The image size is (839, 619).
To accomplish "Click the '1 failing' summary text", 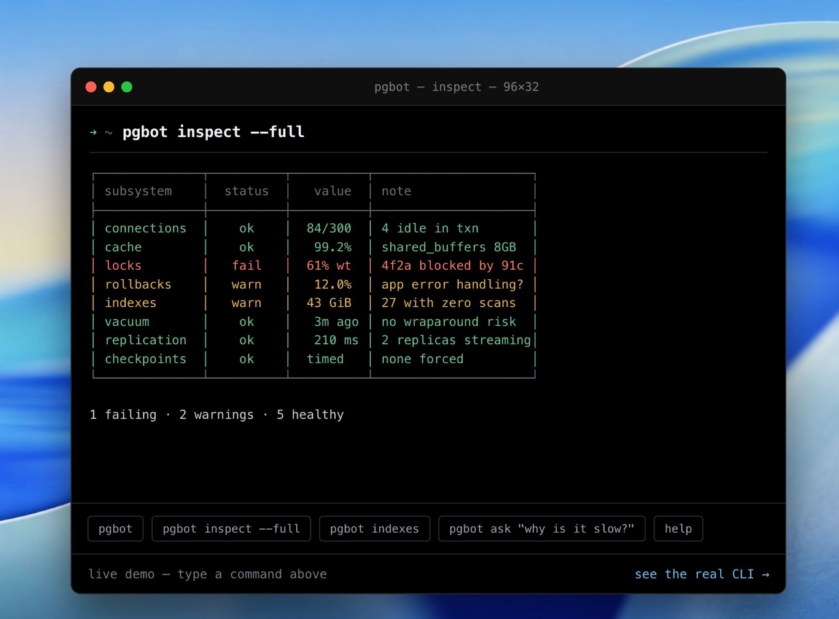I will (123, 415).
